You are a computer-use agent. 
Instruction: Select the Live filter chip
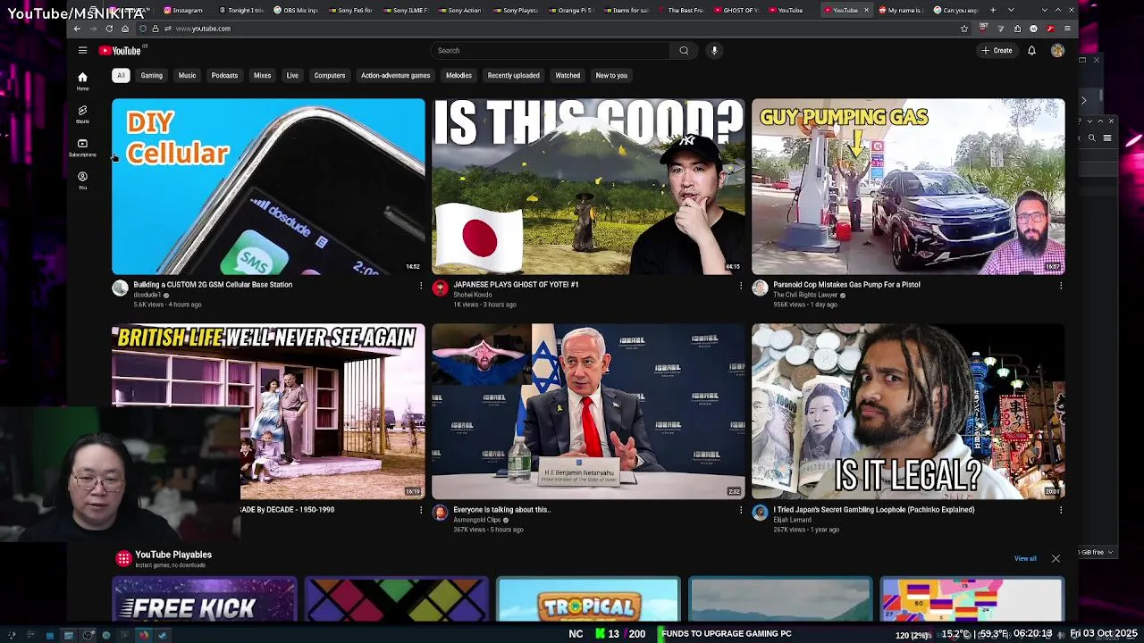pos(292,76)
